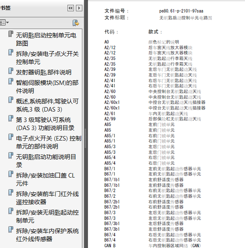Click bookmark icon beside 概述,系统部件
The height and width of the screenshot is (248, 245).
click(x=11, y=100)
